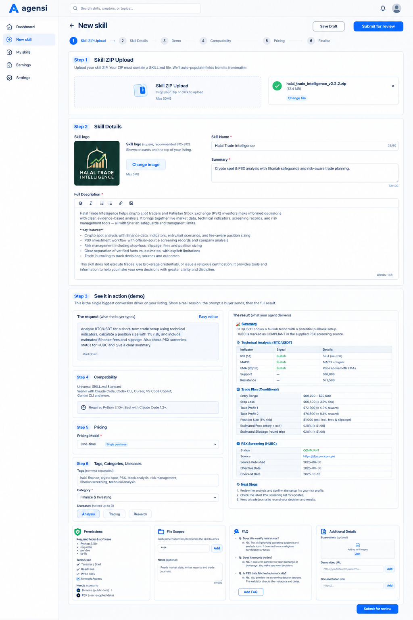Click the My skills sidebar icon
This screenshot has width=413, height=620.
tap(9, 52)
